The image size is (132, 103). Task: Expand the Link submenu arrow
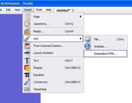pyautogui.click(x=81, y=39)
